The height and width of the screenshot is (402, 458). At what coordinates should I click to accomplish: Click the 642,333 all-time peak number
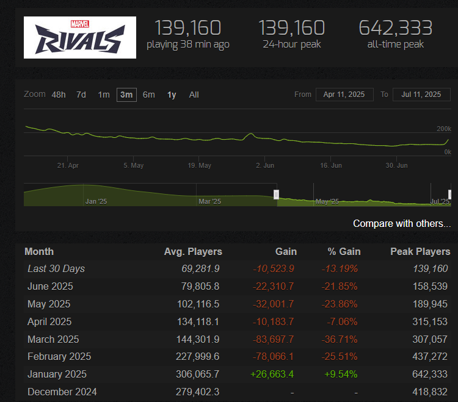(x=396, y=28)
